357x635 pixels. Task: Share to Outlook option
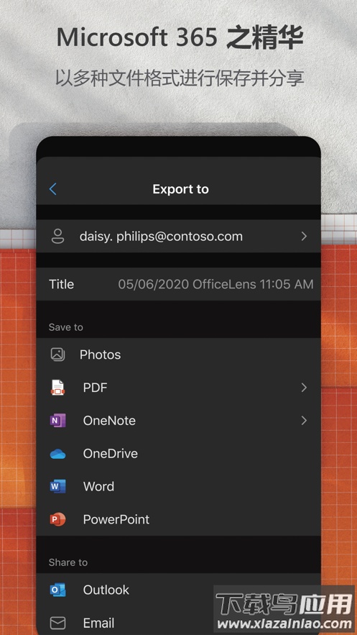178,590
